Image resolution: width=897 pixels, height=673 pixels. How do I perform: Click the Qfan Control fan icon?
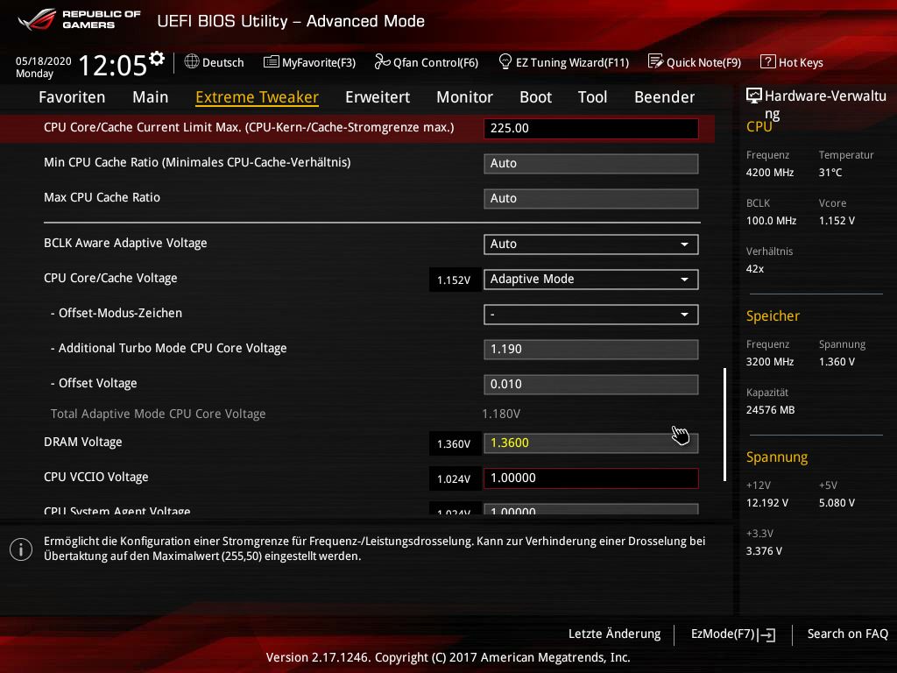tap(382, 62)
